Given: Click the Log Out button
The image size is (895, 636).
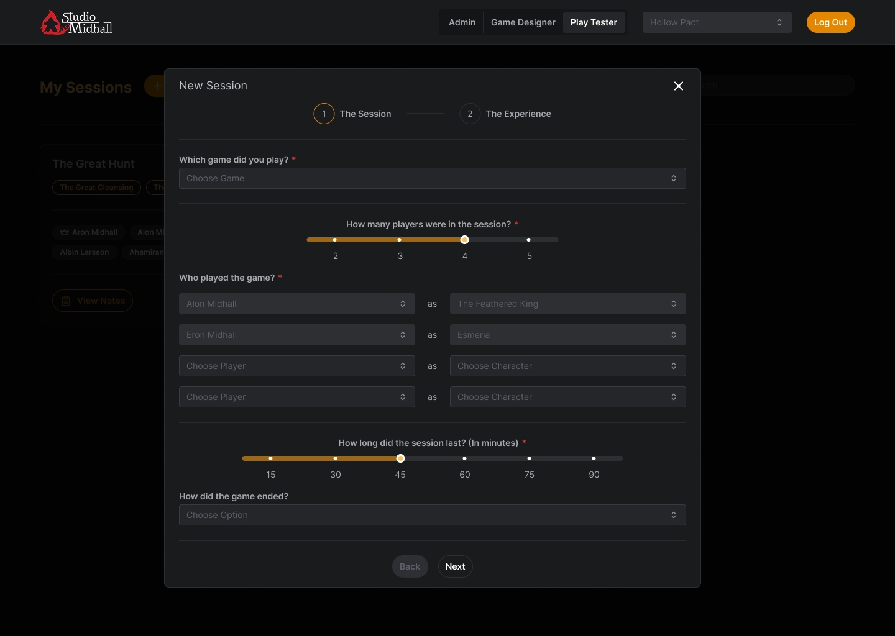Looking at the screenshot, I should click(x=830, y=22).
